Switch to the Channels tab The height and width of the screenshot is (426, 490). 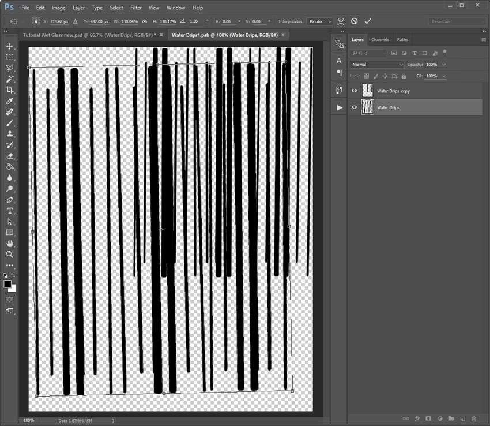(x=380, y=40)
